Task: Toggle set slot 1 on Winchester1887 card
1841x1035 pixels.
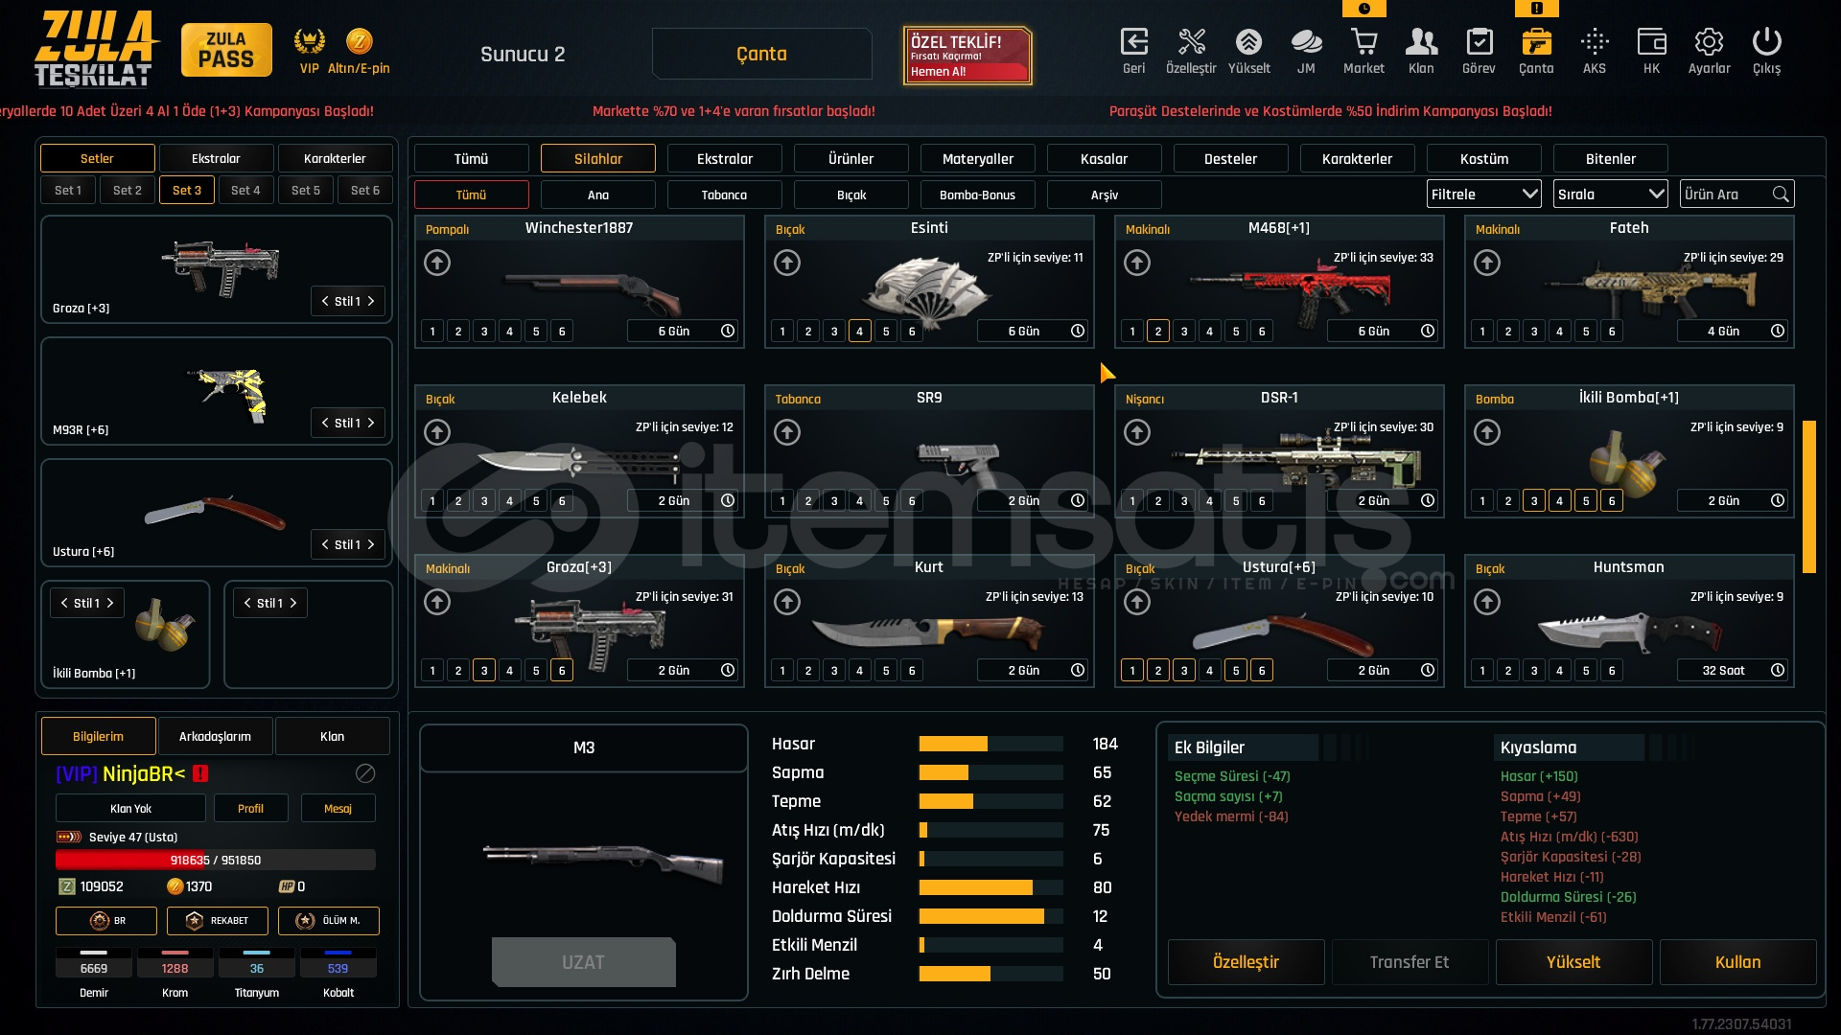Action: pyautogui.click(x=432, y=331)
